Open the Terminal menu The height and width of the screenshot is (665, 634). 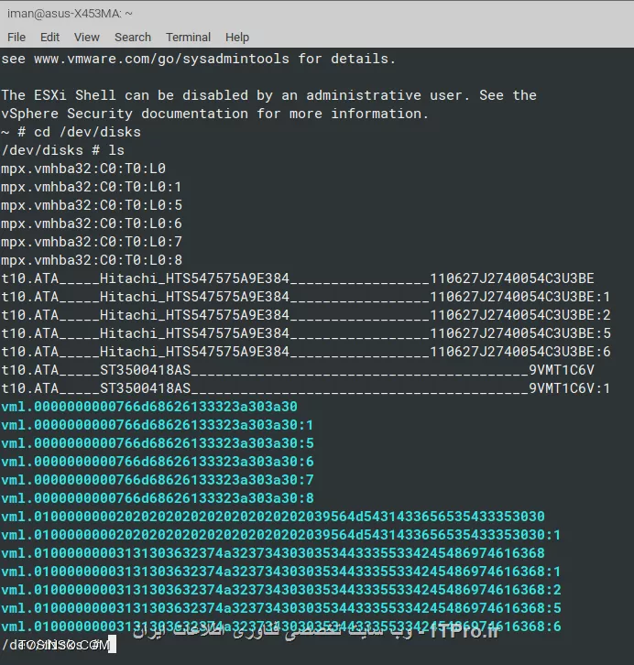point(188,38)
